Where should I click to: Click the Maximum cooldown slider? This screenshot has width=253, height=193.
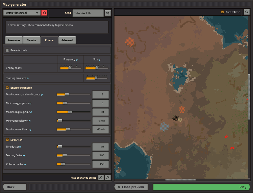coord(74,129)
